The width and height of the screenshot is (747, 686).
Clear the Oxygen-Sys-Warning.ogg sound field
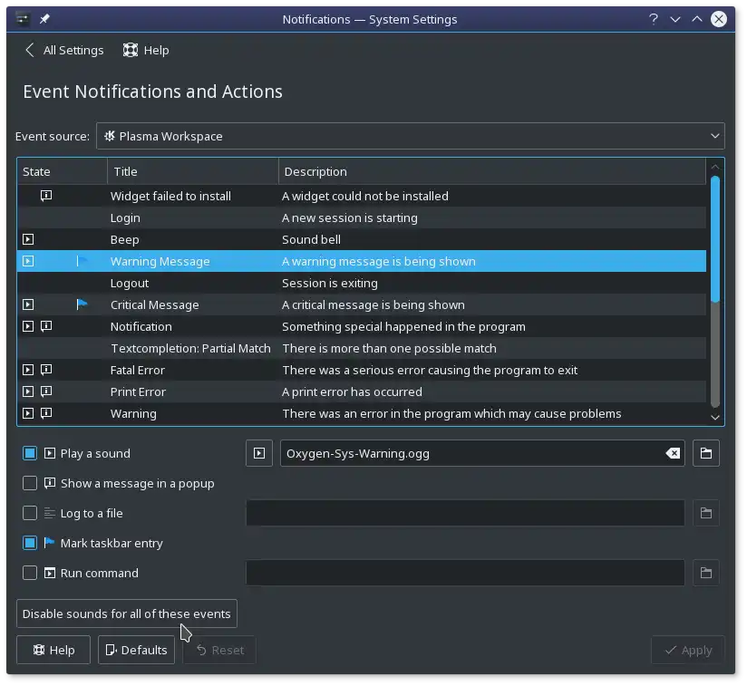[x=673, y=453]
